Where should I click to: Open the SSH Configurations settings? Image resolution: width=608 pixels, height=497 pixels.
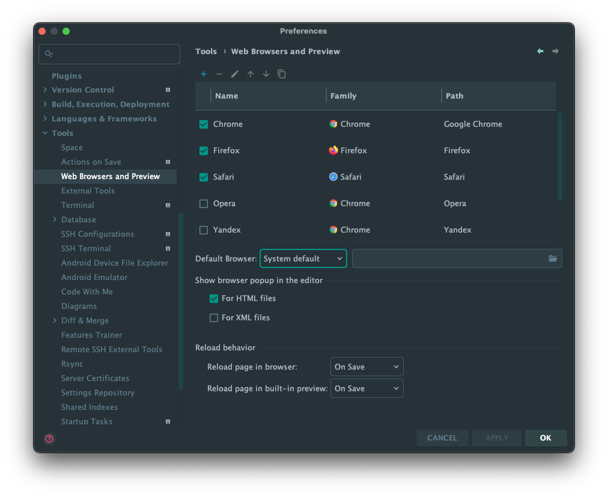click(x=97, y=234)
